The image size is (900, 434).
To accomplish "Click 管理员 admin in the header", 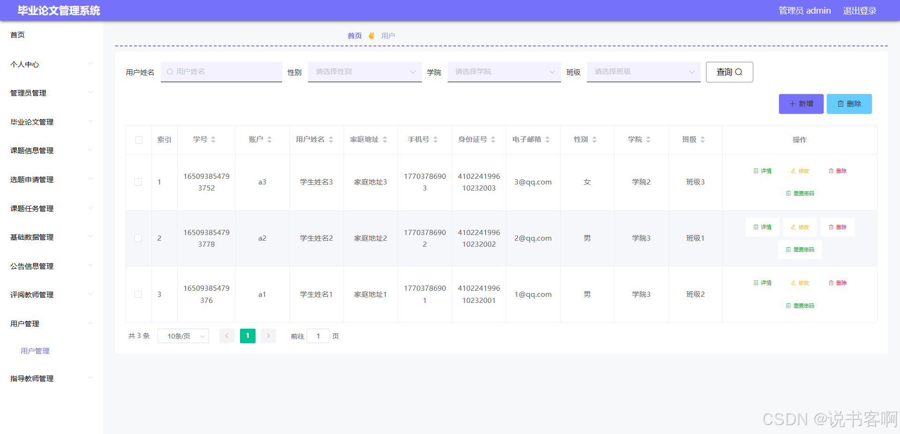I will (x=804, y=10).
